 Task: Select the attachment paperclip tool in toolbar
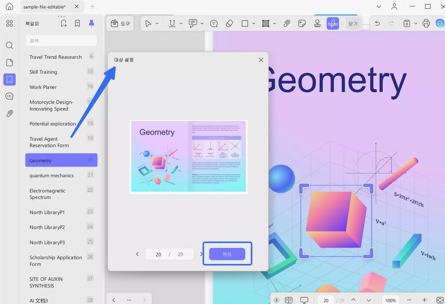tap(287, 24)
